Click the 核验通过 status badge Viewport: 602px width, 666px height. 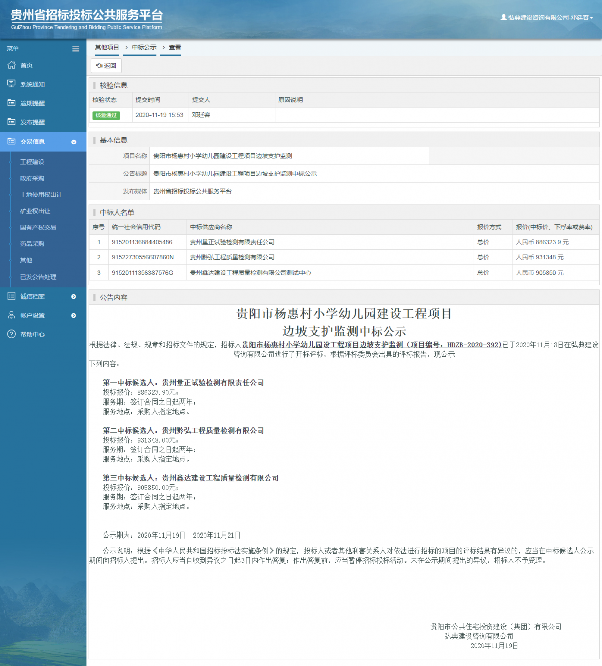pyautogui.click(x=106, y=115)
